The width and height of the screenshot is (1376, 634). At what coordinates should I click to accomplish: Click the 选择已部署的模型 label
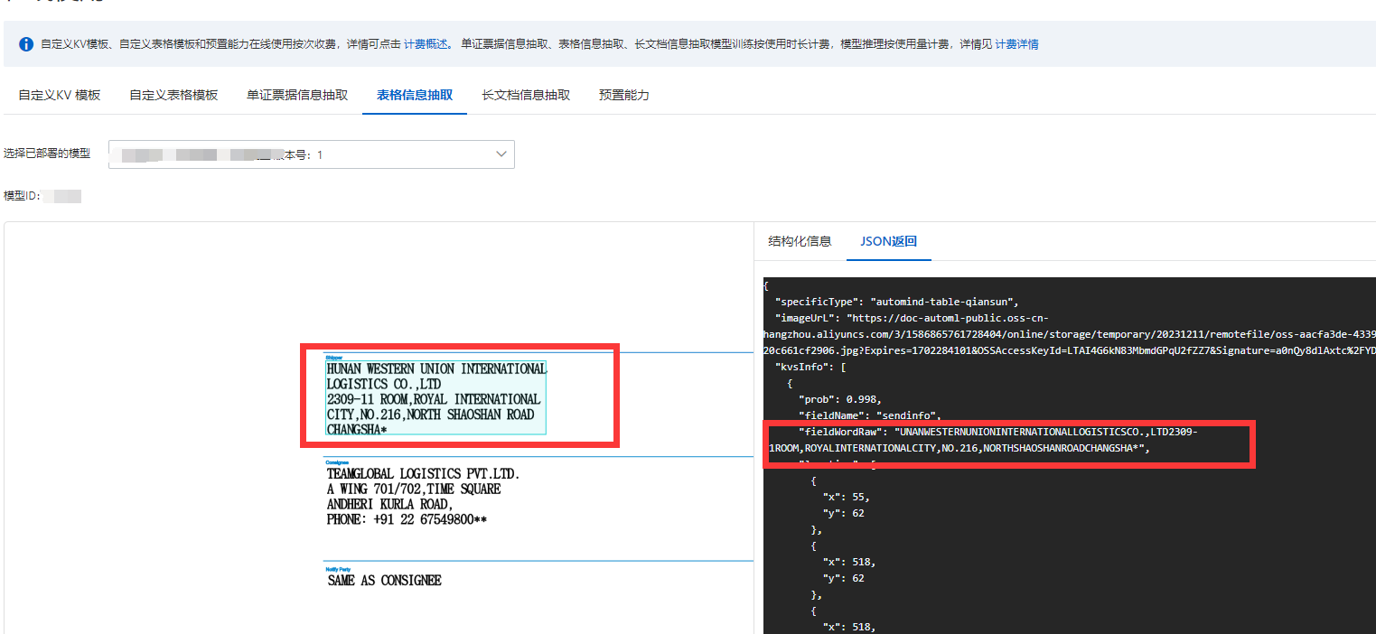47,154
